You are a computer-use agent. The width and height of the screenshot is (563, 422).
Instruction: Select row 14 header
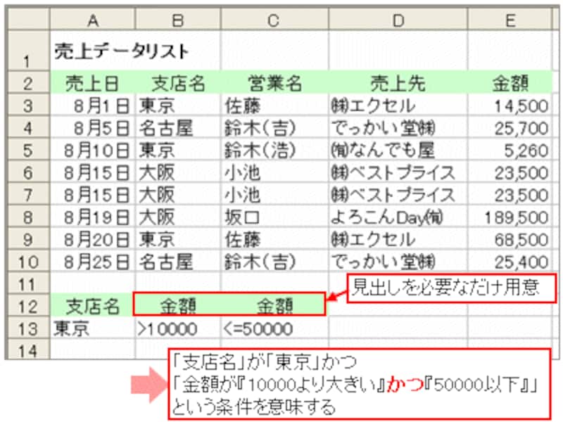click(x=28, y=349)
